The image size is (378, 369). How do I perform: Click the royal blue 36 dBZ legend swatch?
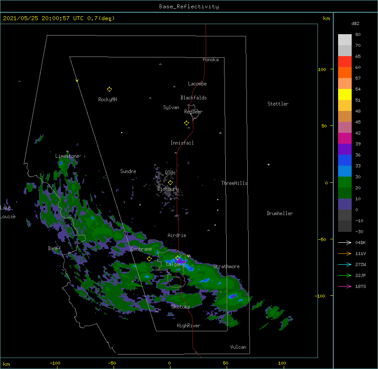point(345,160)
